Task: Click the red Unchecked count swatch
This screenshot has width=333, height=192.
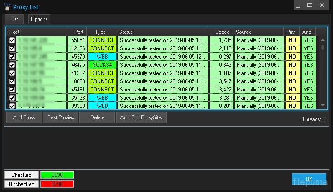Action: pyautogui.click(x=57, y=184)
